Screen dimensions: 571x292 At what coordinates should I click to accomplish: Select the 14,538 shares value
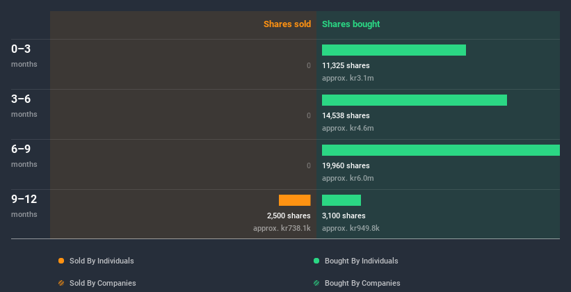(x=346, y=116)
